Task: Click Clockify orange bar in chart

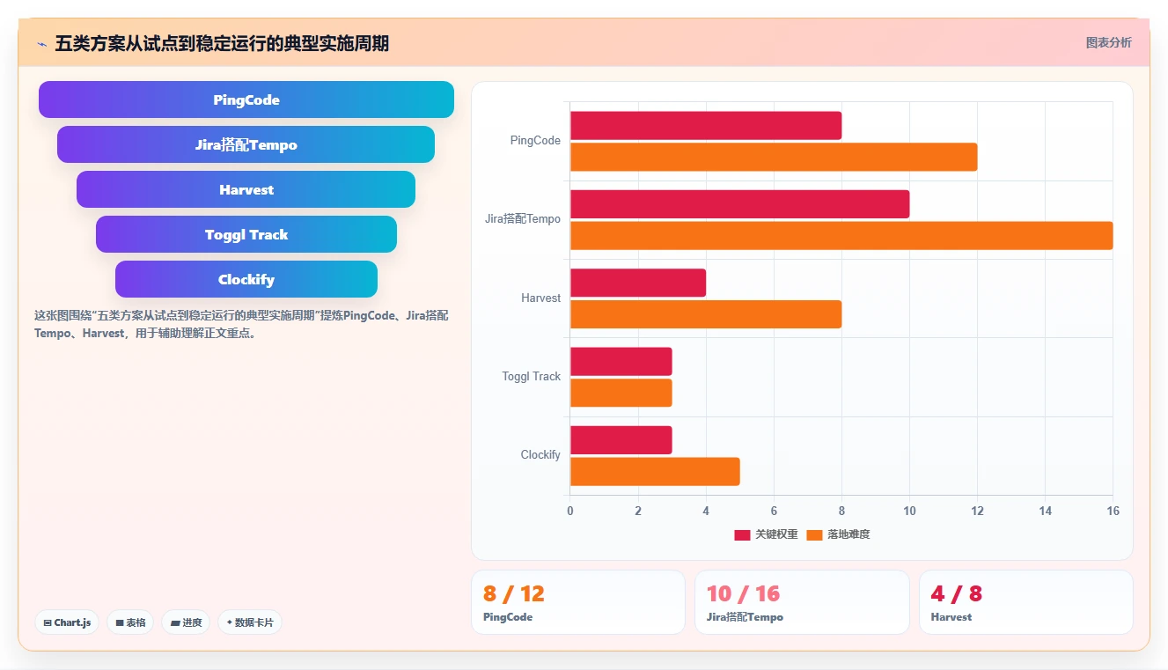Action: [655, 471]
